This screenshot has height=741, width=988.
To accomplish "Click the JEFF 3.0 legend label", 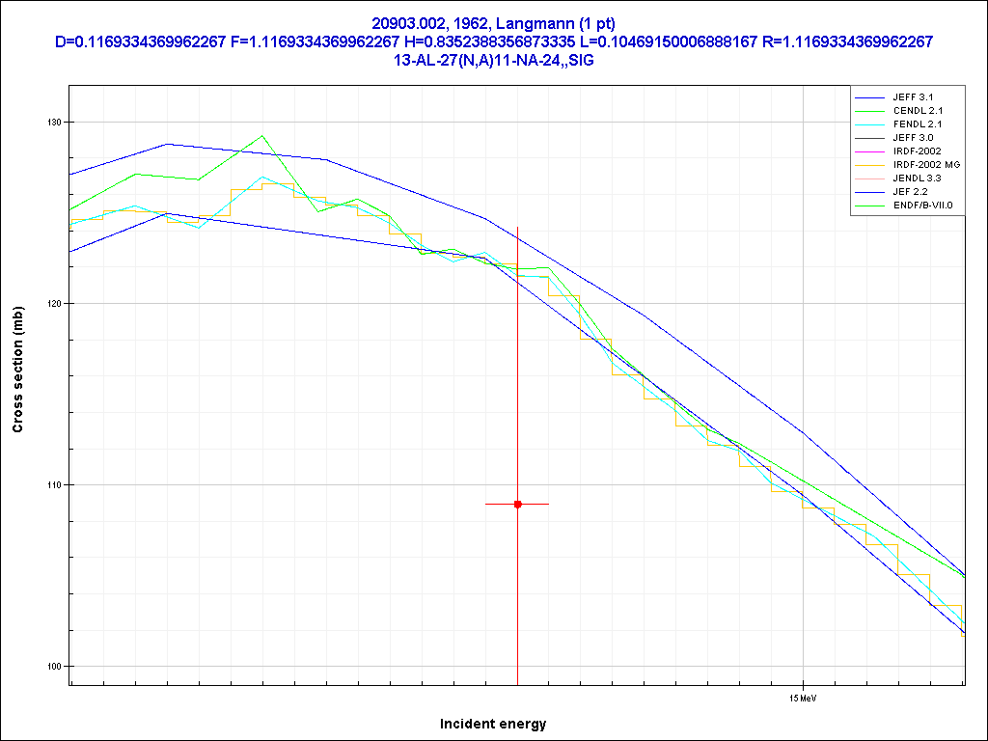I will pos(912,138).
